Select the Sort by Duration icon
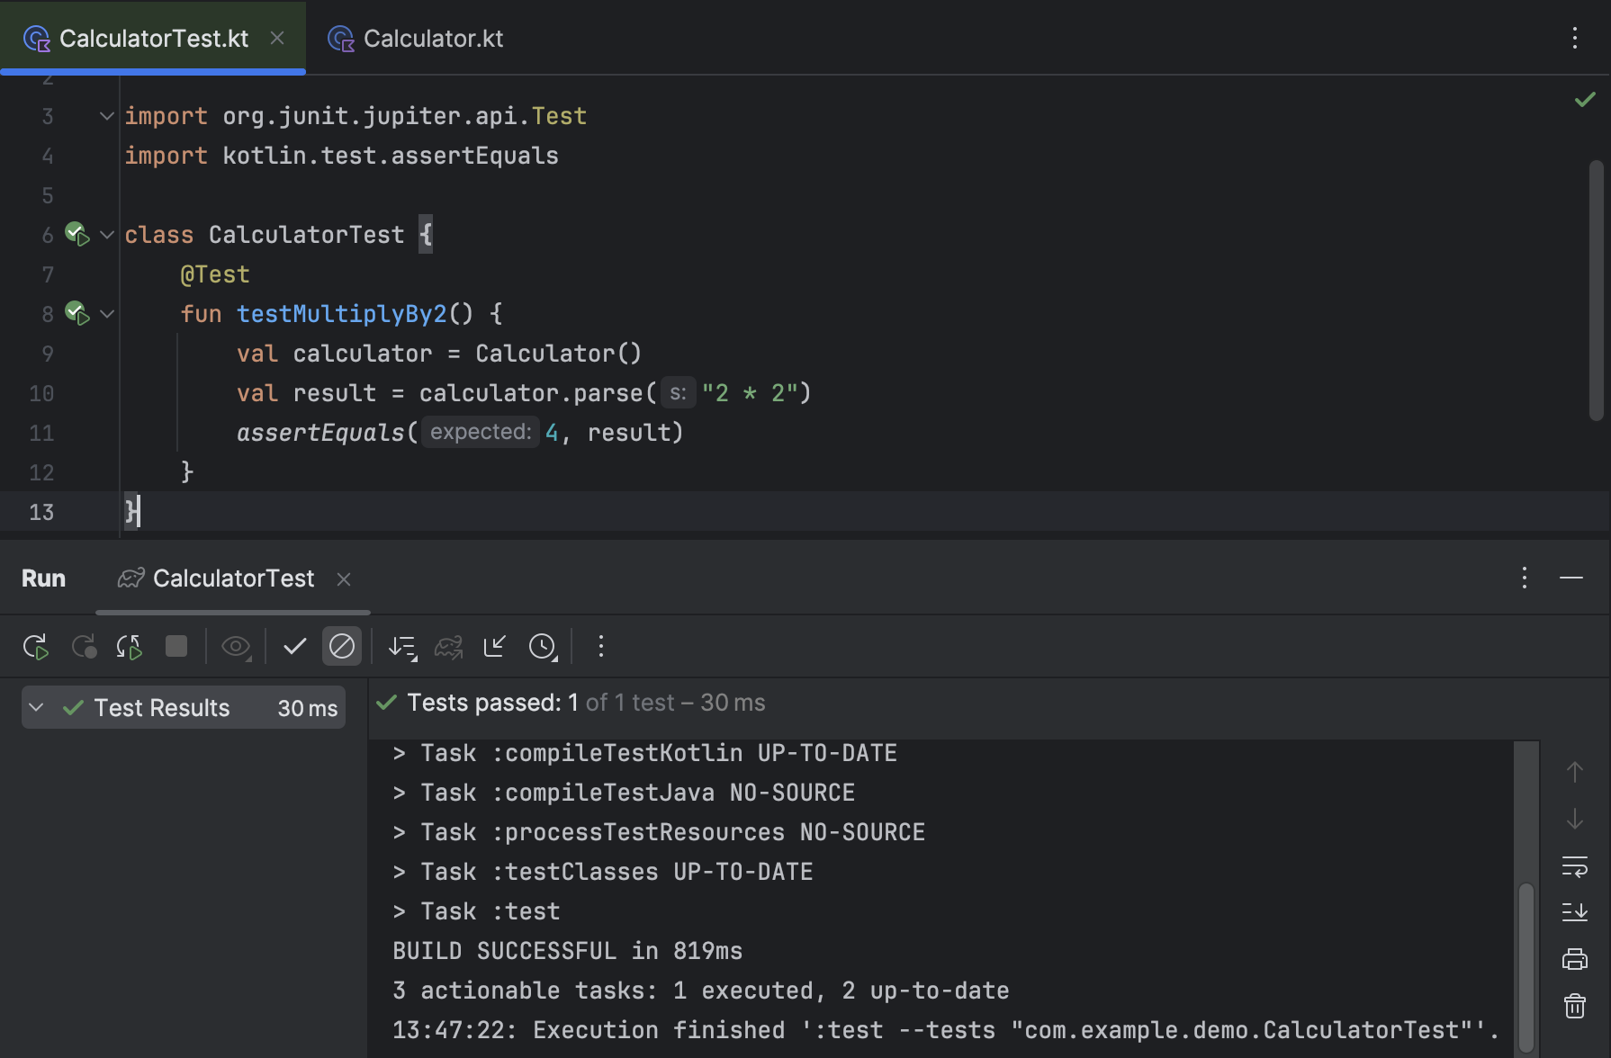1611x1058 pixels. (x=402, y=646)
